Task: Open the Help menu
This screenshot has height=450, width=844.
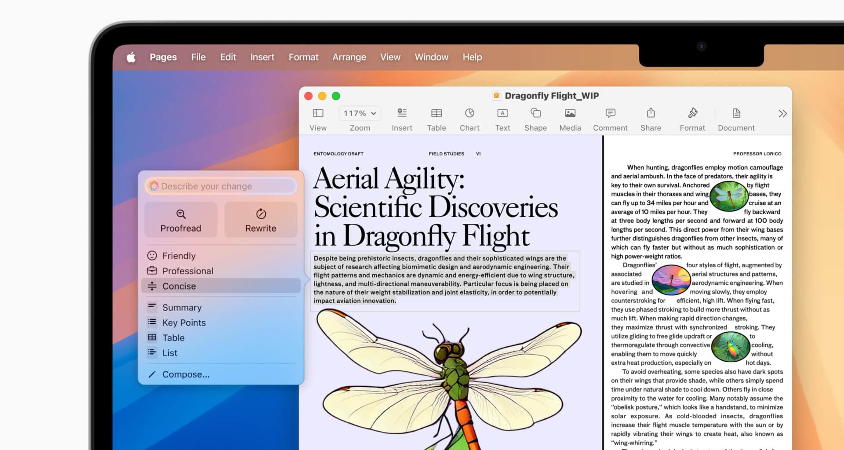Action: tap(472, 57)
